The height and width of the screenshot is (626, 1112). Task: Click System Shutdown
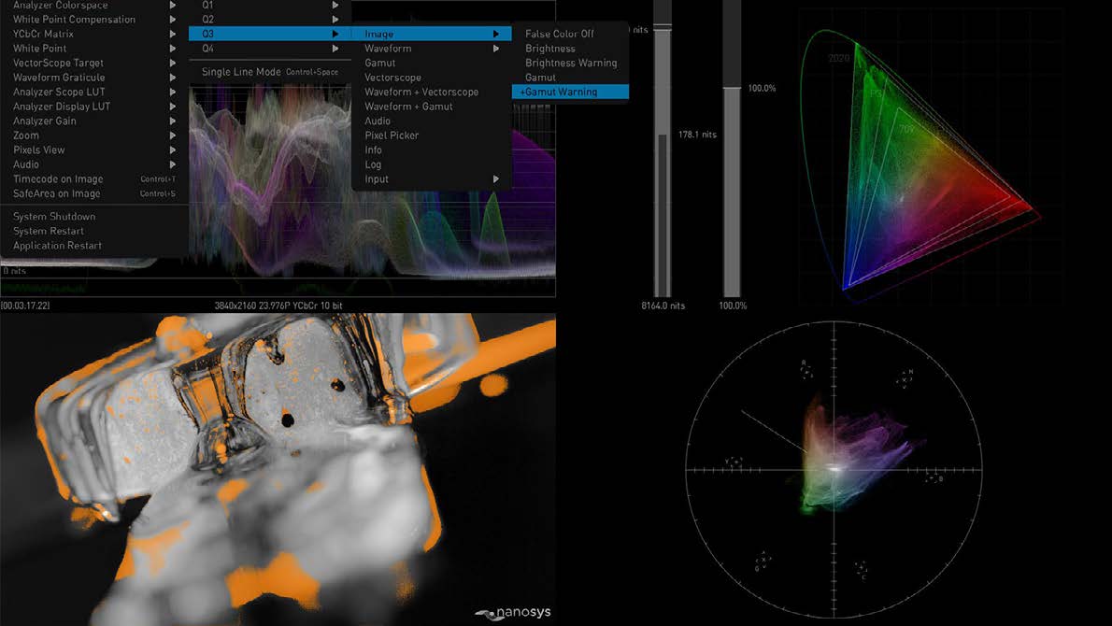(54, 217)
